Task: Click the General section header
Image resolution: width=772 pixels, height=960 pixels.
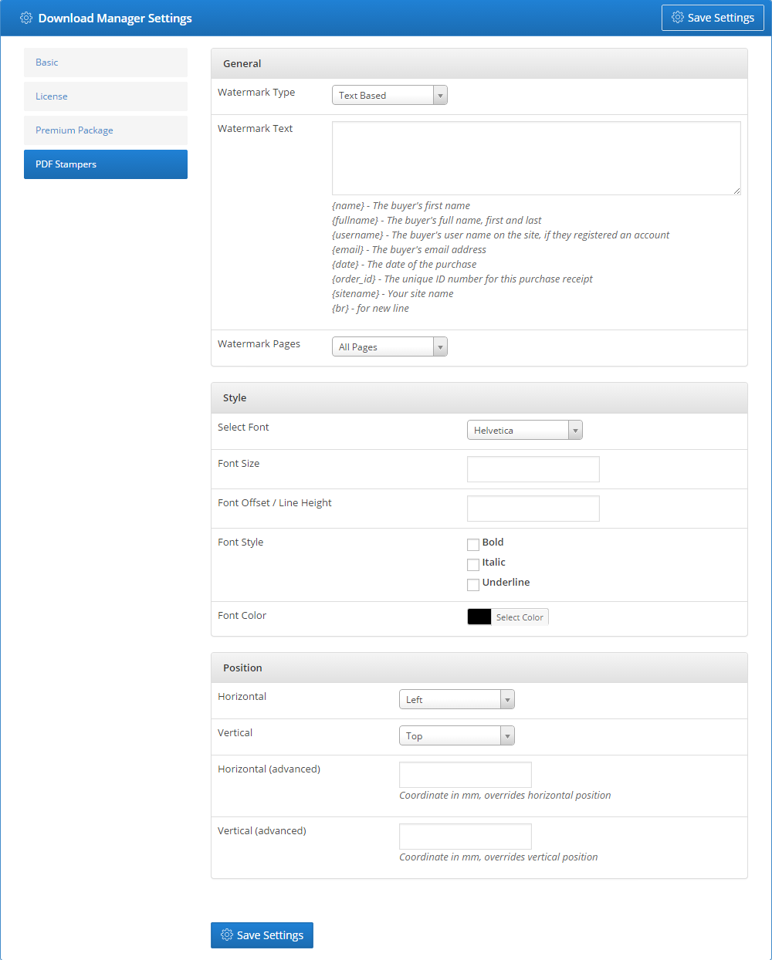Action: point(479,63)
